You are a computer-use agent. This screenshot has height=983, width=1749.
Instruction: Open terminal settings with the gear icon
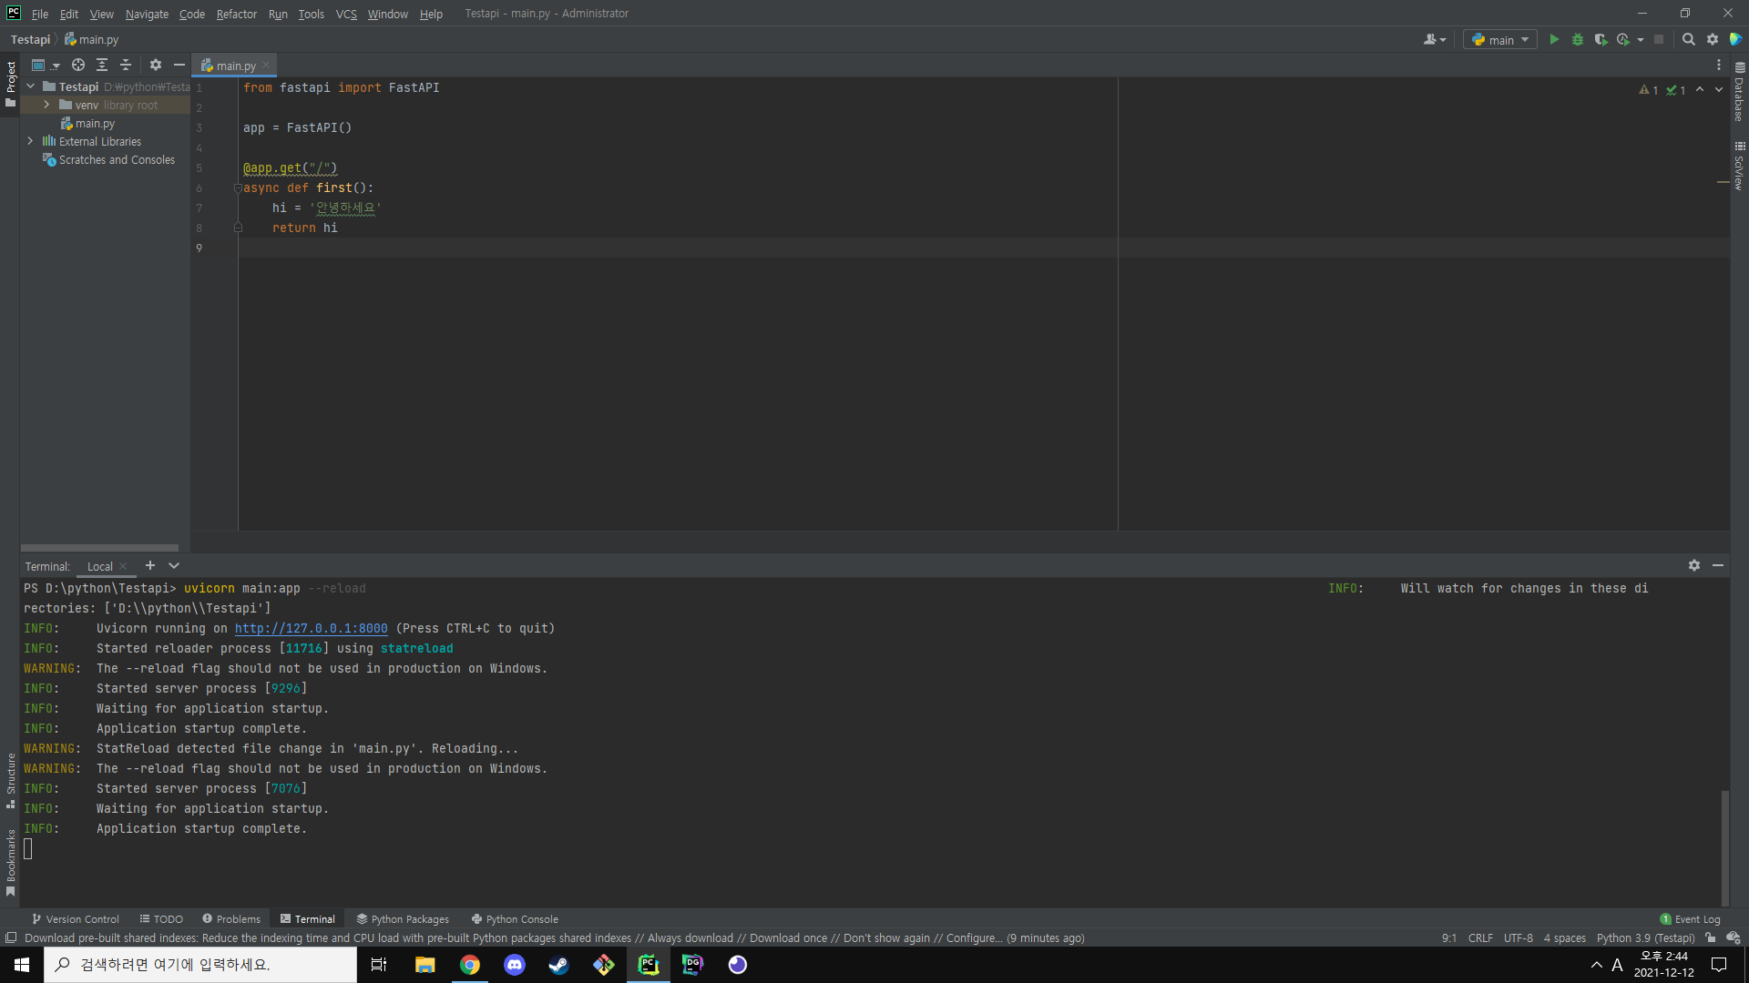click(1693, 565)
